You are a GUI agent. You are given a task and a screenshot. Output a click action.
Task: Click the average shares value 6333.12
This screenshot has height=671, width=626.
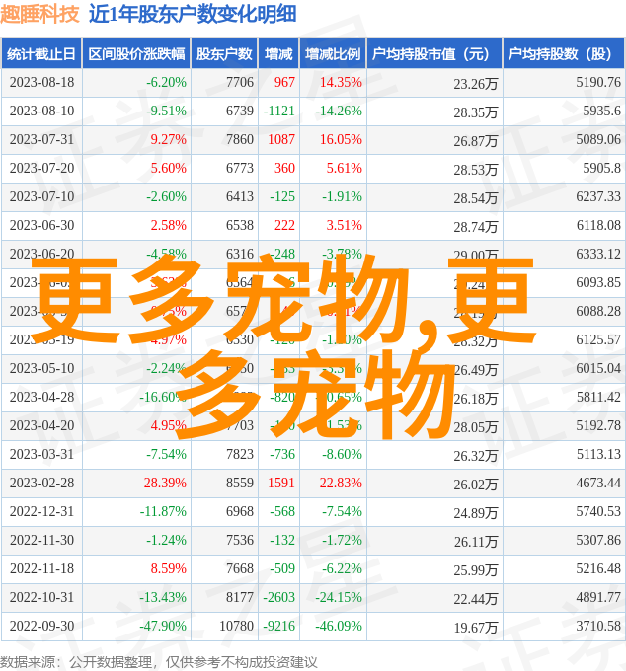[598, 255]
